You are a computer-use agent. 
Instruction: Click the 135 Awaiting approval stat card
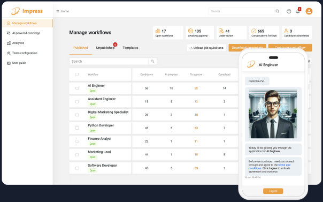click(x=200, y=33)
